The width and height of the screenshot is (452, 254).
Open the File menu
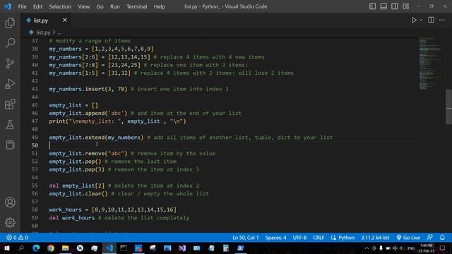22,6
